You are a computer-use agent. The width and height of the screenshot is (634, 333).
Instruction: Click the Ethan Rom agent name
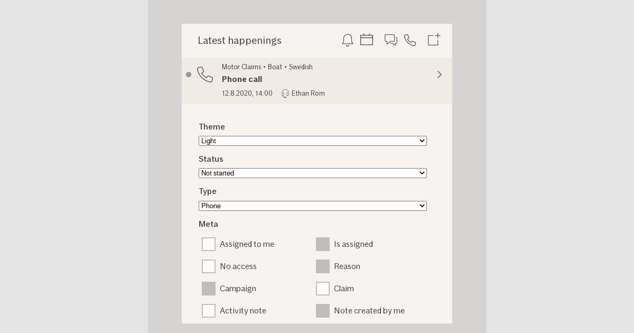point(308,94)
